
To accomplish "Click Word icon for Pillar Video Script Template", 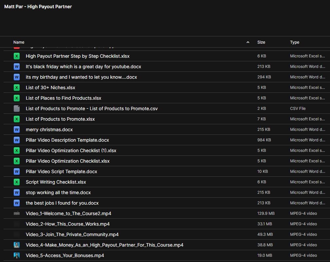I will coord(17,171).
